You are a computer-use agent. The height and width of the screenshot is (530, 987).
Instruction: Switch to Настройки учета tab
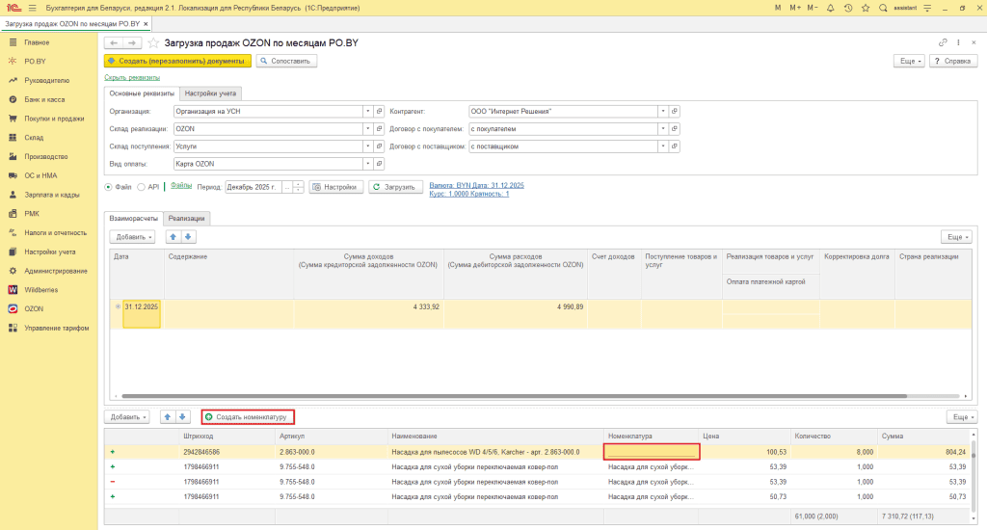click(210, 93)
